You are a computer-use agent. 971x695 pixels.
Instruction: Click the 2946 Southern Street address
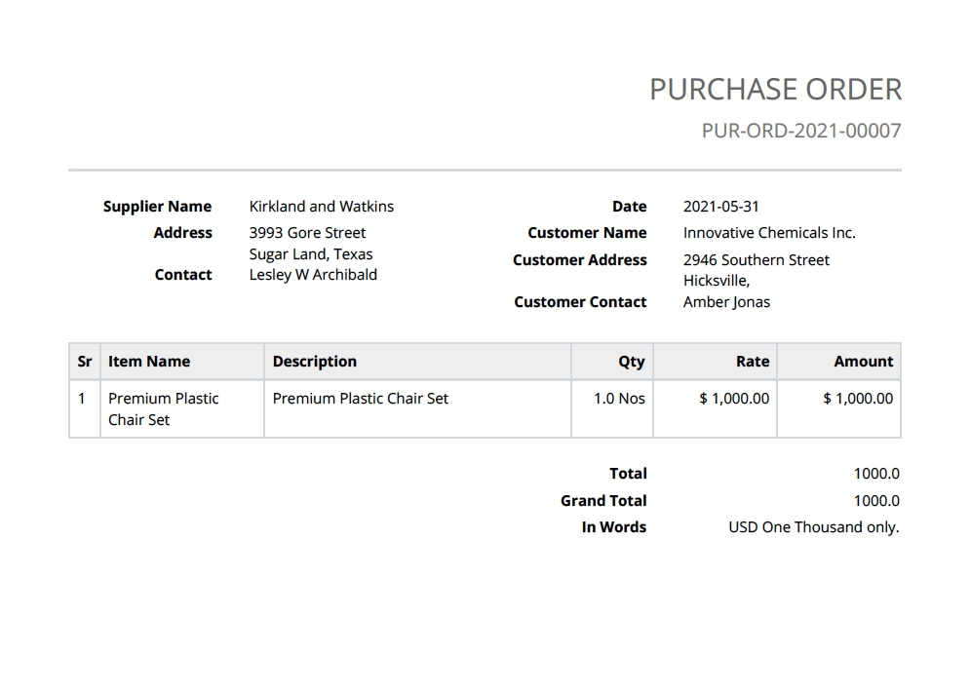pyautogui.click(x=756, y=260)
